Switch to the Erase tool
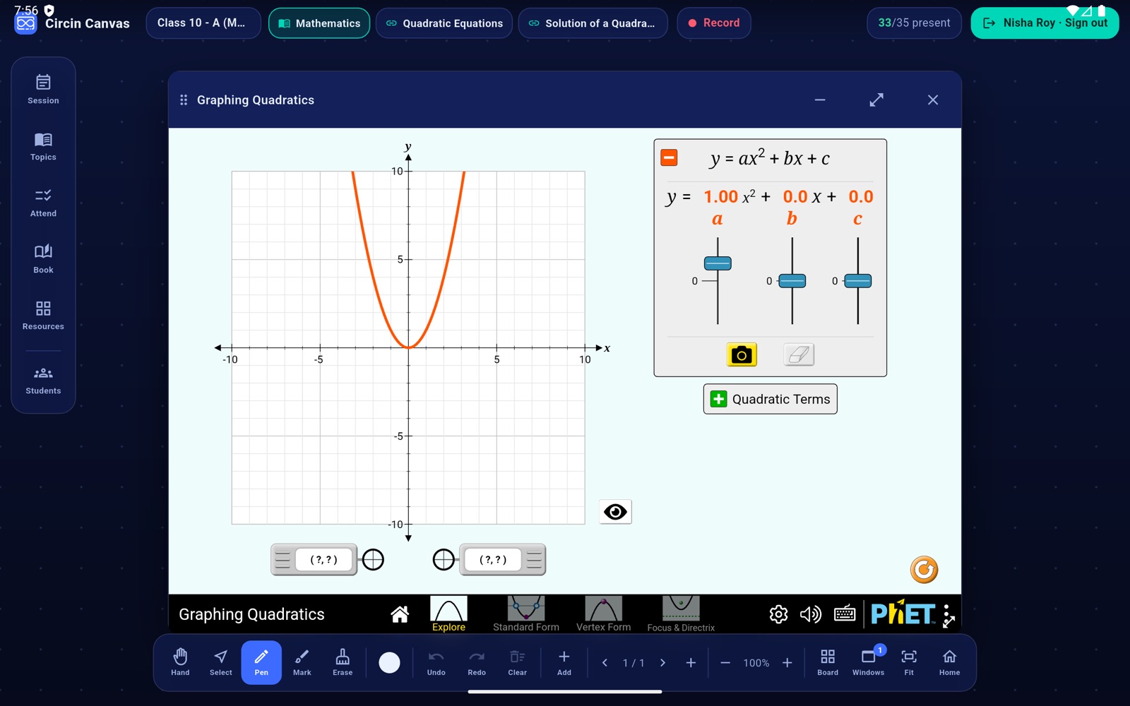This screenshot has height=706, width=1130. click(x=343, y=662)
